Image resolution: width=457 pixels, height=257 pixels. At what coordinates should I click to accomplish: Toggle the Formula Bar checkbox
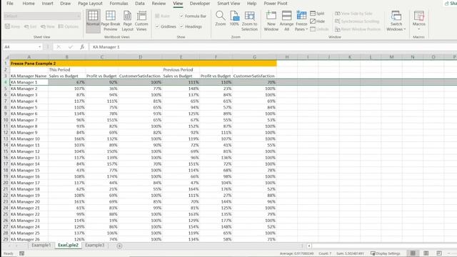[x=194, y=16]
